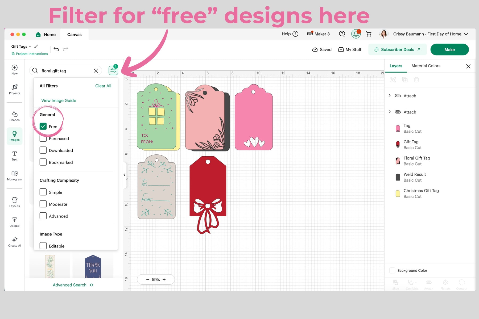
Task: Open the Layouts tool
Action: click(x=14, y=202)
